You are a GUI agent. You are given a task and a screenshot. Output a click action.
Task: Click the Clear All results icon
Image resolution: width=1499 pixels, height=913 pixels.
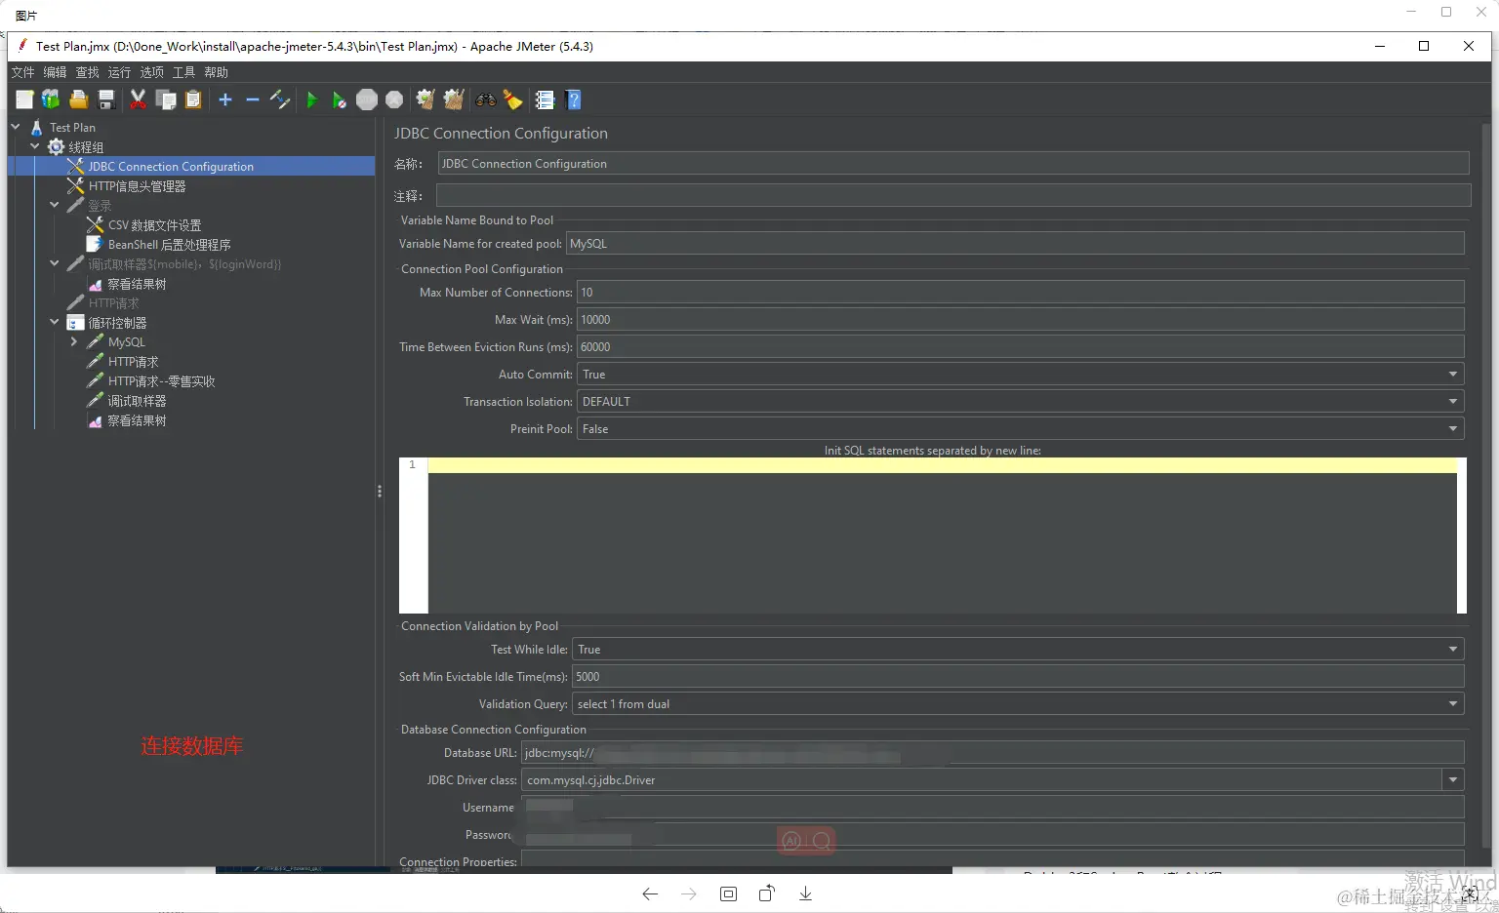coord(454,99)
